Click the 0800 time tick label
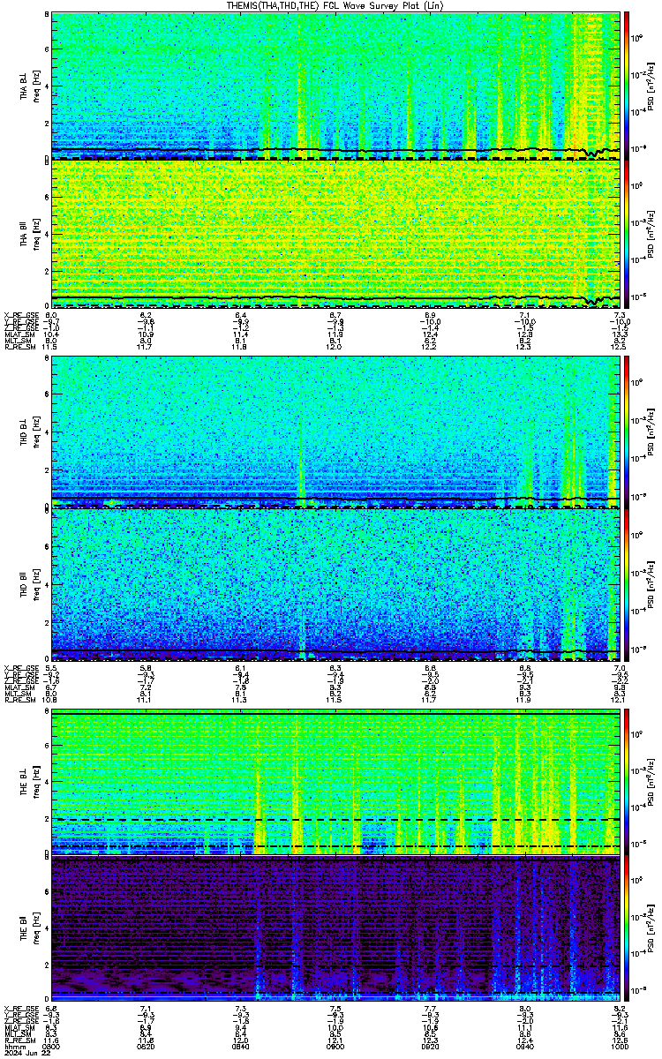The height and width of the screenshot is (1059, 662). point(52,1047)
